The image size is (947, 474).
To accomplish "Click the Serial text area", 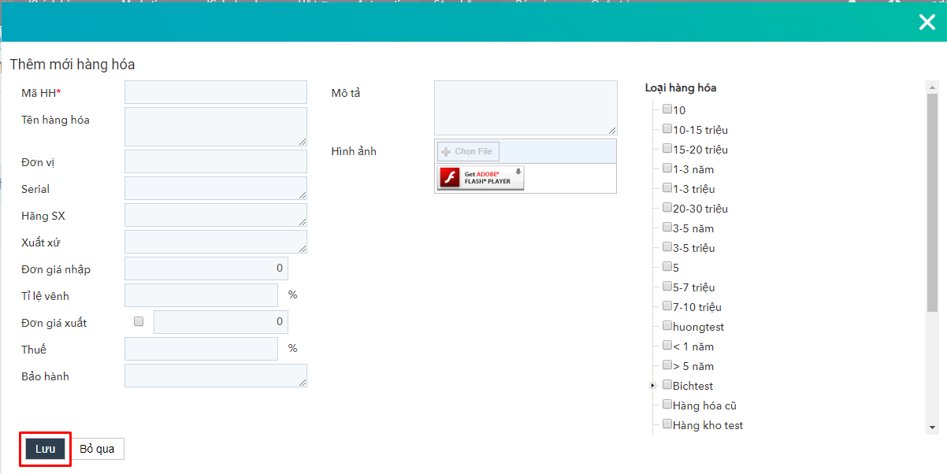I will [x=216, y=188].
